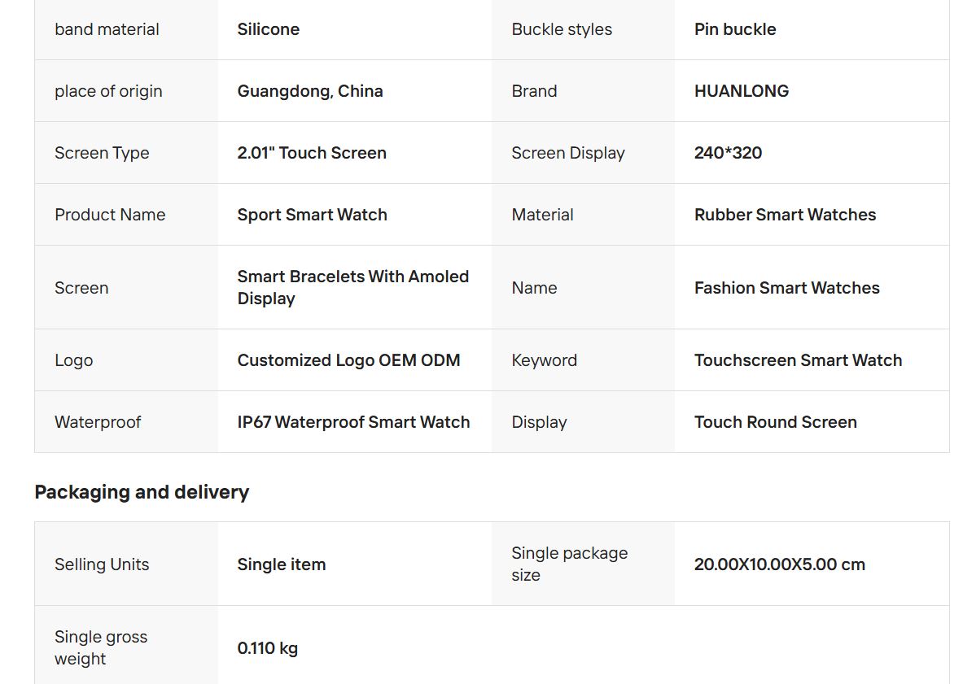Click the HUANLONG brand value
Viewport: 963px width, 684px height.
[741, 91]
